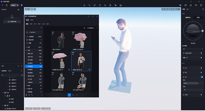Click the photo camera render icon top right

pos(191,5)
